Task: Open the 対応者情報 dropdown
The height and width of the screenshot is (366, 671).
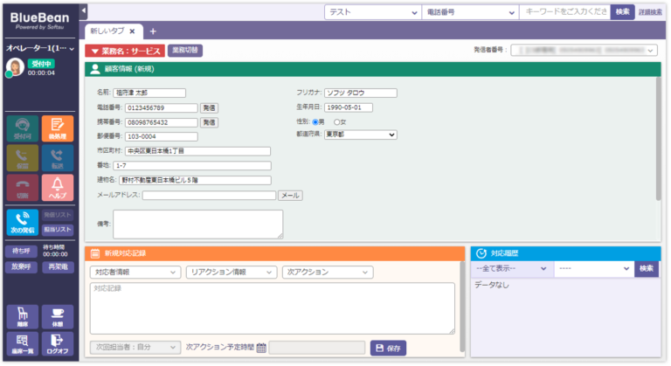Action: point(135,272)
